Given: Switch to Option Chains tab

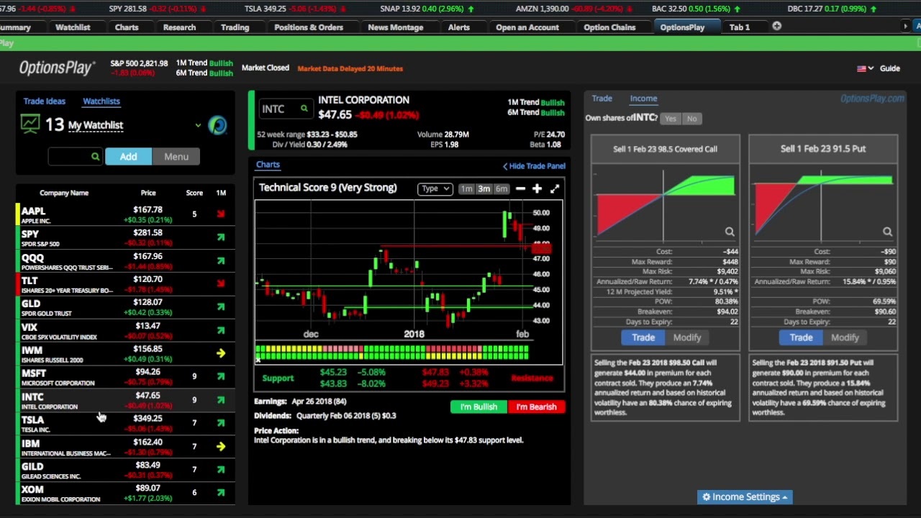Looking at the screenshot, I should (609, 27).
